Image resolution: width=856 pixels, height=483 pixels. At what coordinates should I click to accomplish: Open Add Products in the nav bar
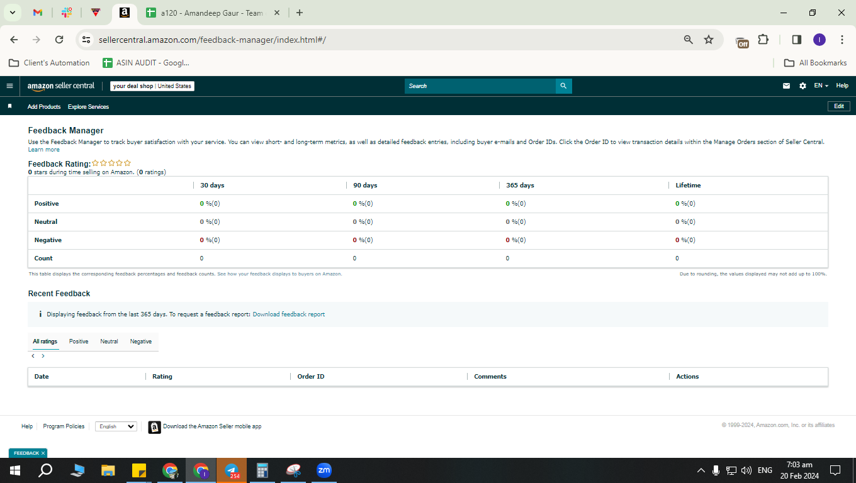click(x=44, y=107)
